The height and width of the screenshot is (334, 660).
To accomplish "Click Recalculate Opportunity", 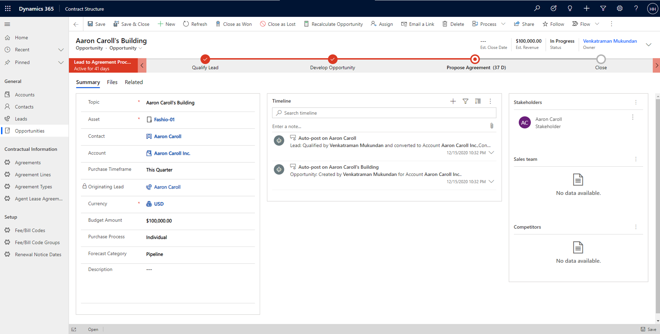I will [333, 24].
